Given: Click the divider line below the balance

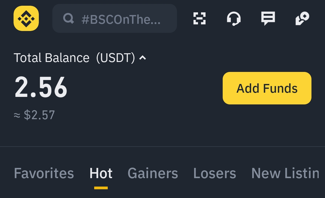Looking at the screenshot, I should pos(162,147).
